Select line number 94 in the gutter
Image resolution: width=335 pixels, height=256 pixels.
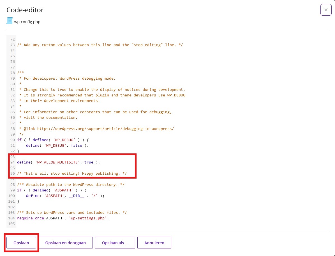point(12,162)
